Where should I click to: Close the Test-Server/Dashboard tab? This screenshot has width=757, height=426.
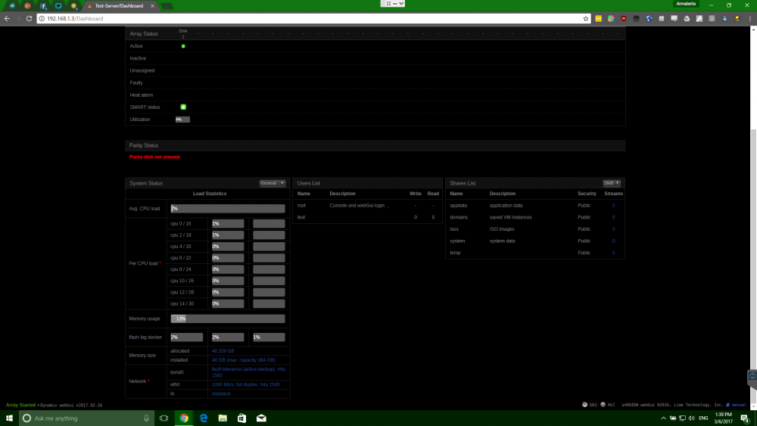(x=153, y=6)
